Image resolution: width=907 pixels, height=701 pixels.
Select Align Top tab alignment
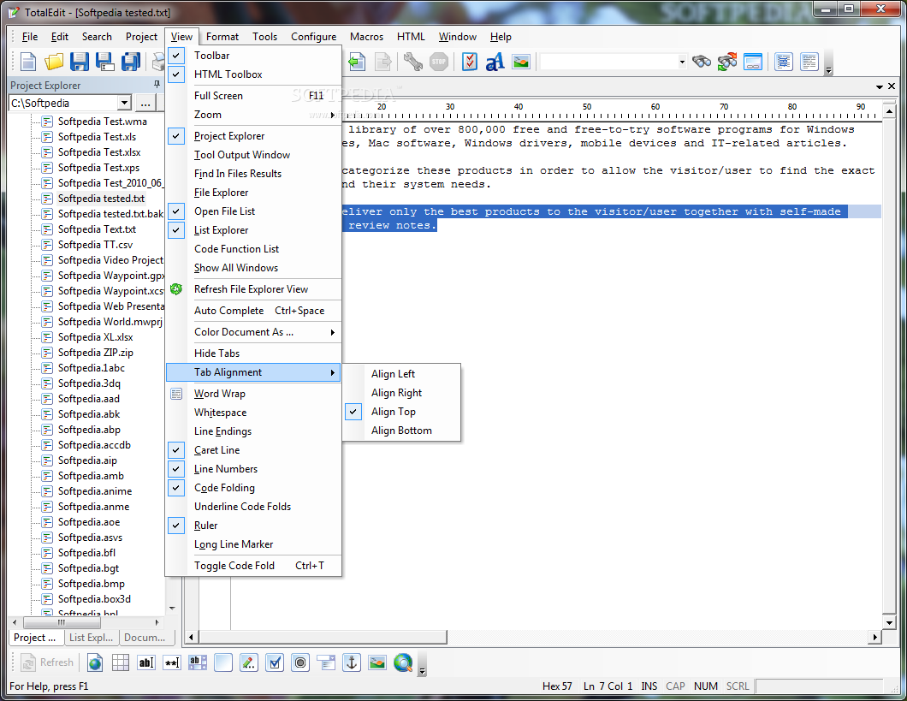click(x=401, y=412)
